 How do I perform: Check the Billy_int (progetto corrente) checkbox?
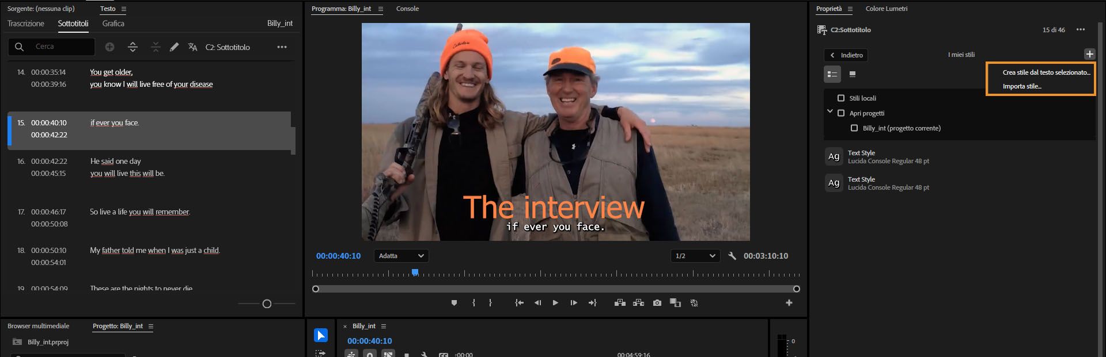click(x=854, y=128)
